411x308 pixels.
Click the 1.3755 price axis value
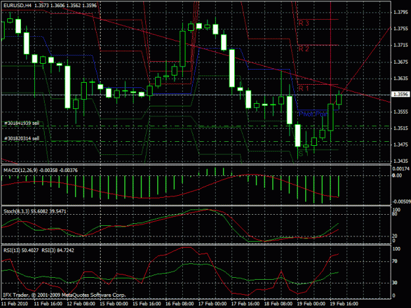(x=400, y=29)
